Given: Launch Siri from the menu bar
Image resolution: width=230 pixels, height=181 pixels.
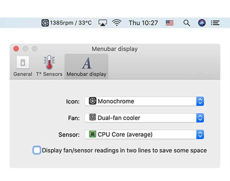Looking at the screenshot, I should (x=202, y=23).
